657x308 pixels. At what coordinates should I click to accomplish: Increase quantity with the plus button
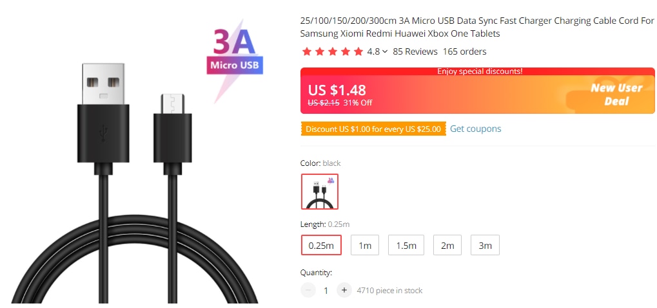344,290
